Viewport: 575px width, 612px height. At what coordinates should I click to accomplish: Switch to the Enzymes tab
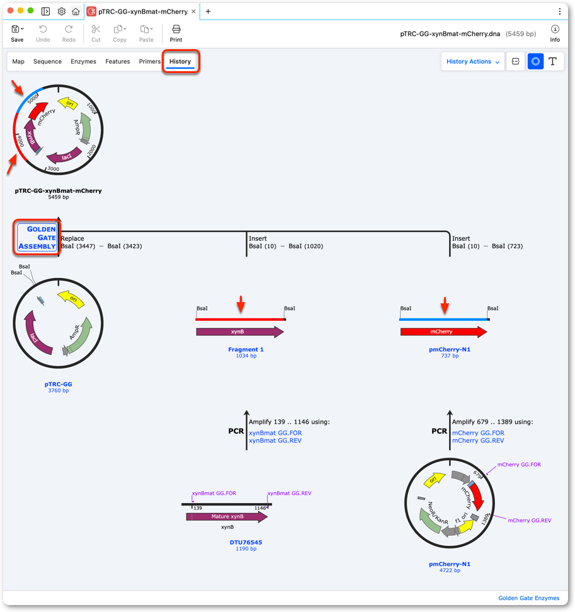tap(84, 61)
